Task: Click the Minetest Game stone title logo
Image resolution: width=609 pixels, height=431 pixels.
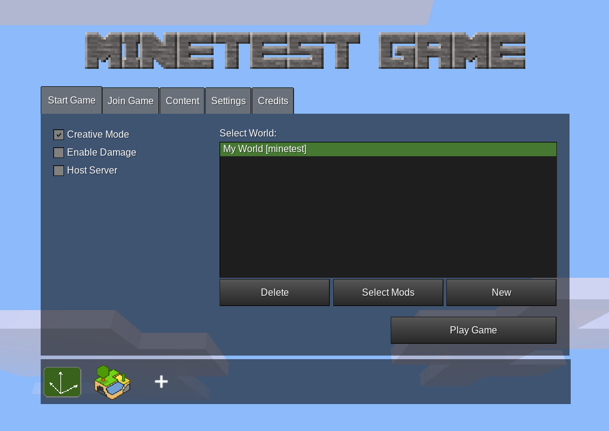Action: [304, 51]
